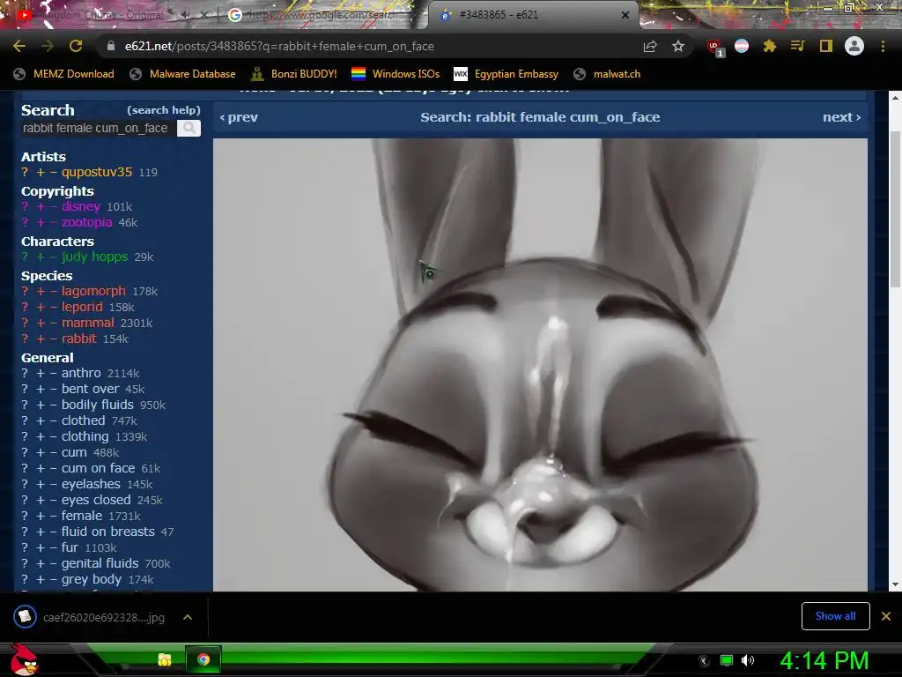This screenshot has height=677, width=902.
Task: Click the page vertical scrollbar
Action: tap(895, 210)
